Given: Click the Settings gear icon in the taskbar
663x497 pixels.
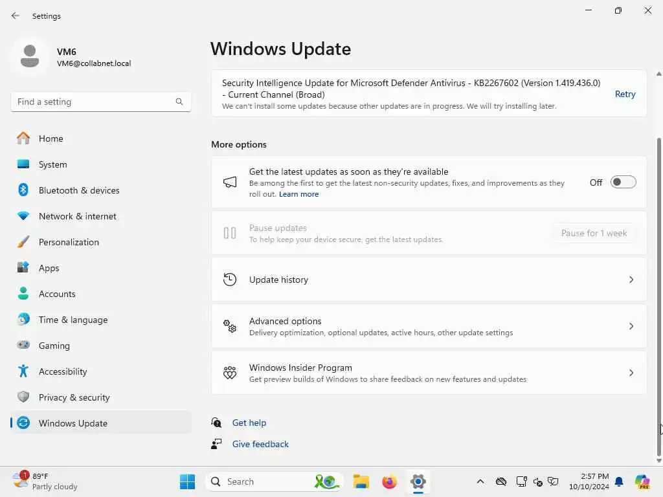Looking at the screenshot, I should (x=418, y=481).
